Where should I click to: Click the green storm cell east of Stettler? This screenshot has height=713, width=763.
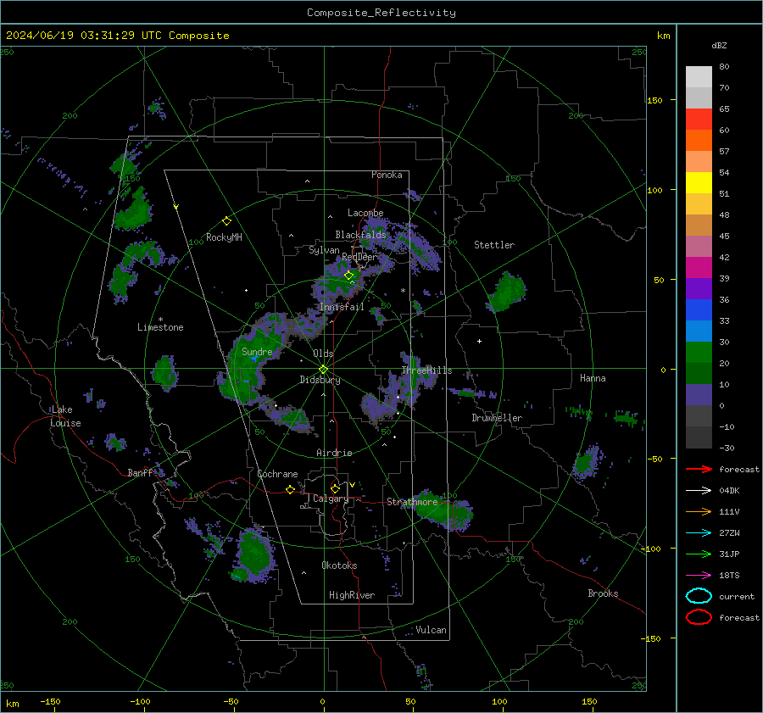point(507,292)
